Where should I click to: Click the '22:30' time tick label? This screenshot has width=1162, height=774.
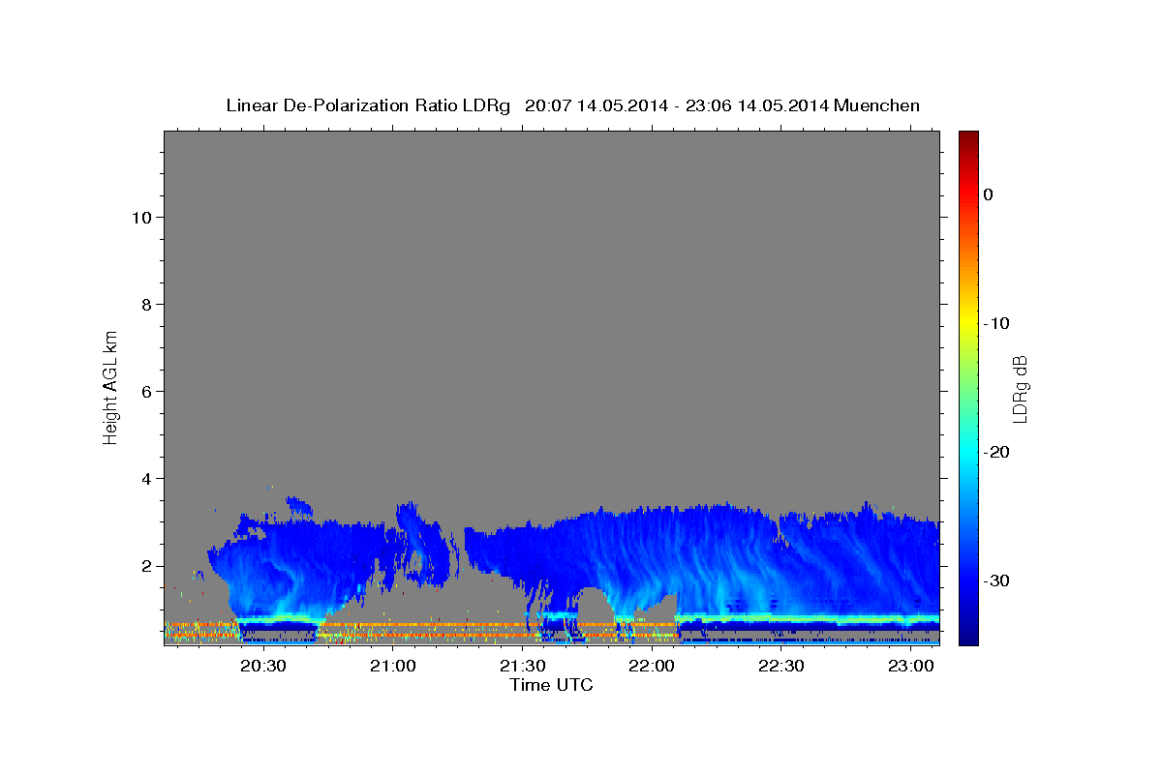pos(781,666)
